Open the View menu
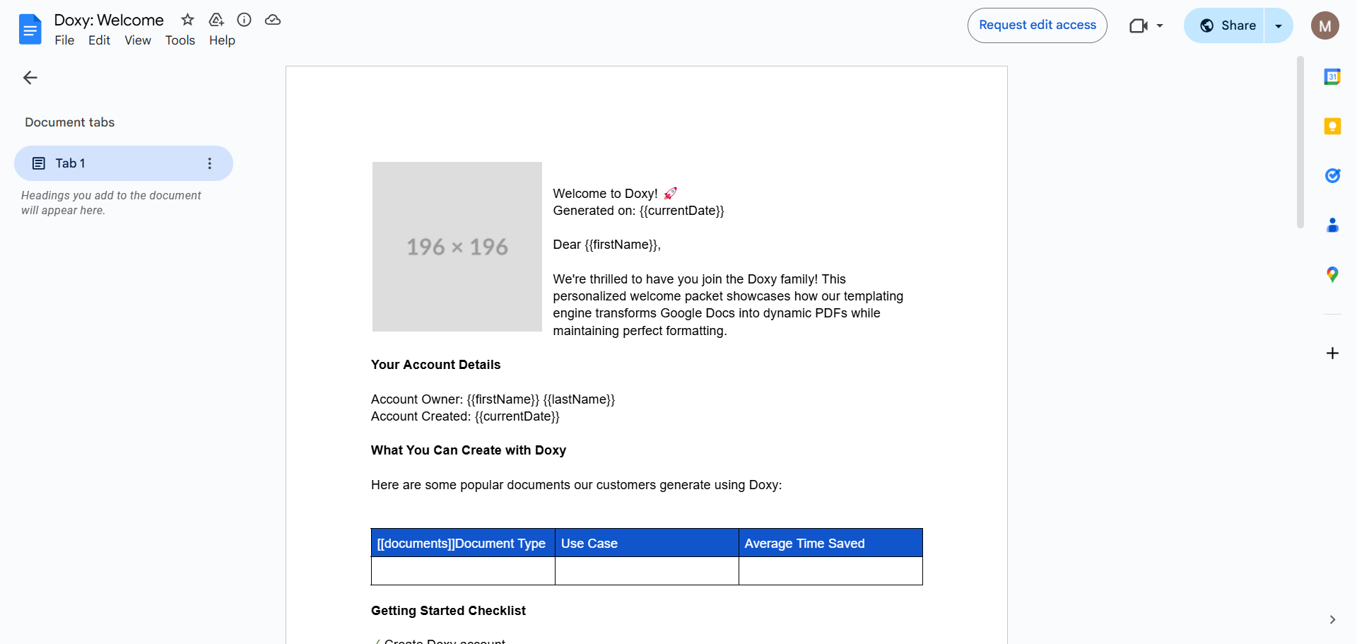 [x=138, y=40]
